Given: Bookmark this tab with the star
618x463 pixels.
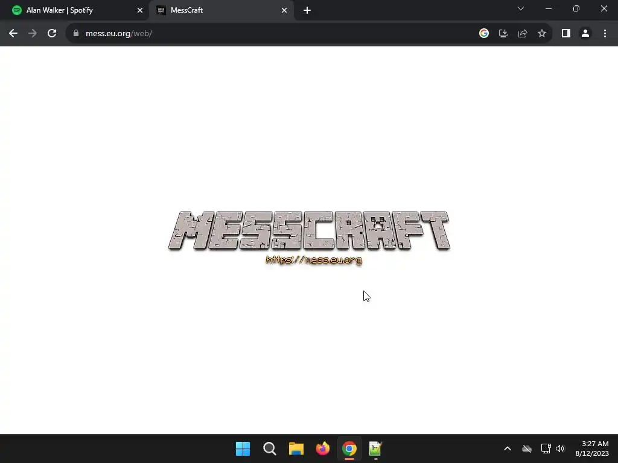Looking at the screenshot, I should 542,34.
